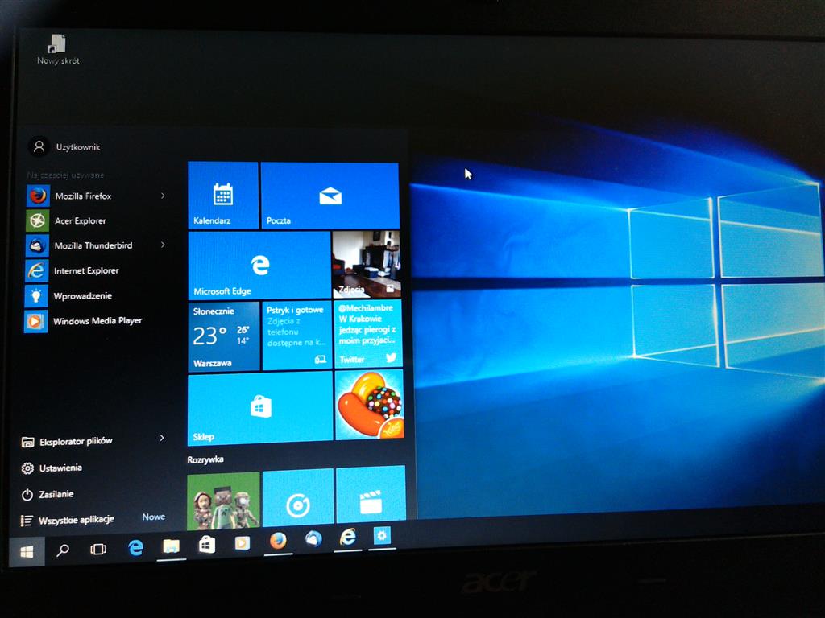Open Mozilla Firefox from Start menu list

pyautogui.click(x=95, y=196)
